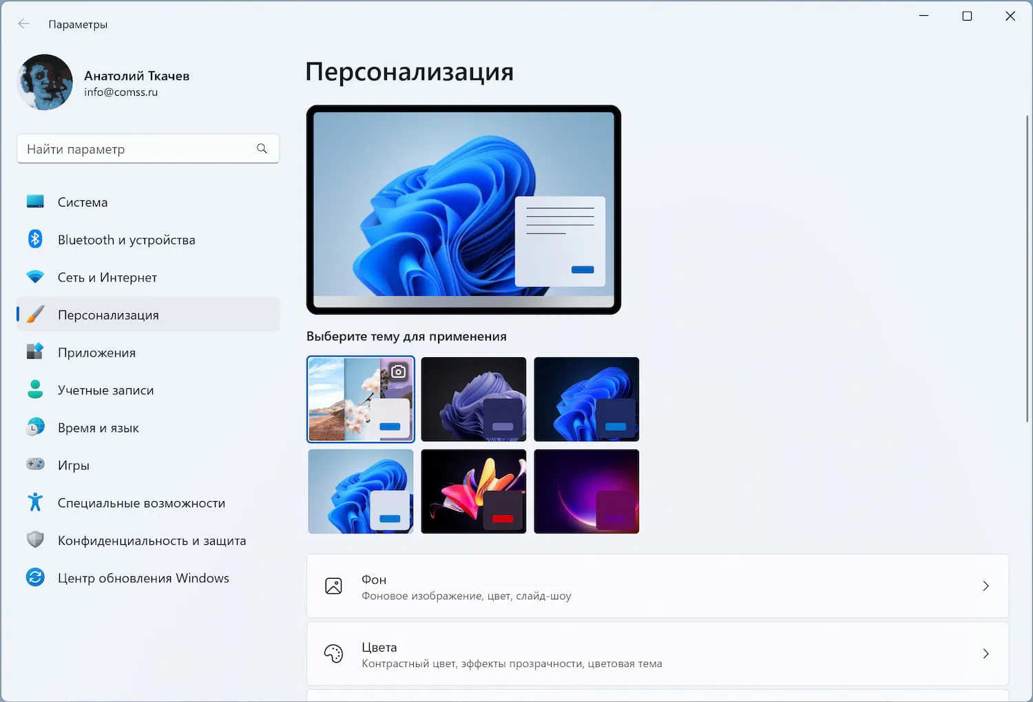Open Центр обновления Windows

pyautogui.click(x=148, y=578)
